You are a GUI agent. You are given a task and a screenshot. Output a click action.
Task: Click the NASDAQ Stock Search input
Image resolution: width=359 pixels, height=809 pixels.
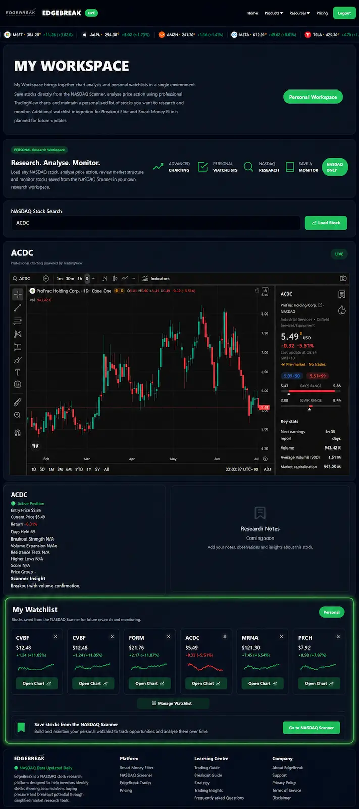156,223
